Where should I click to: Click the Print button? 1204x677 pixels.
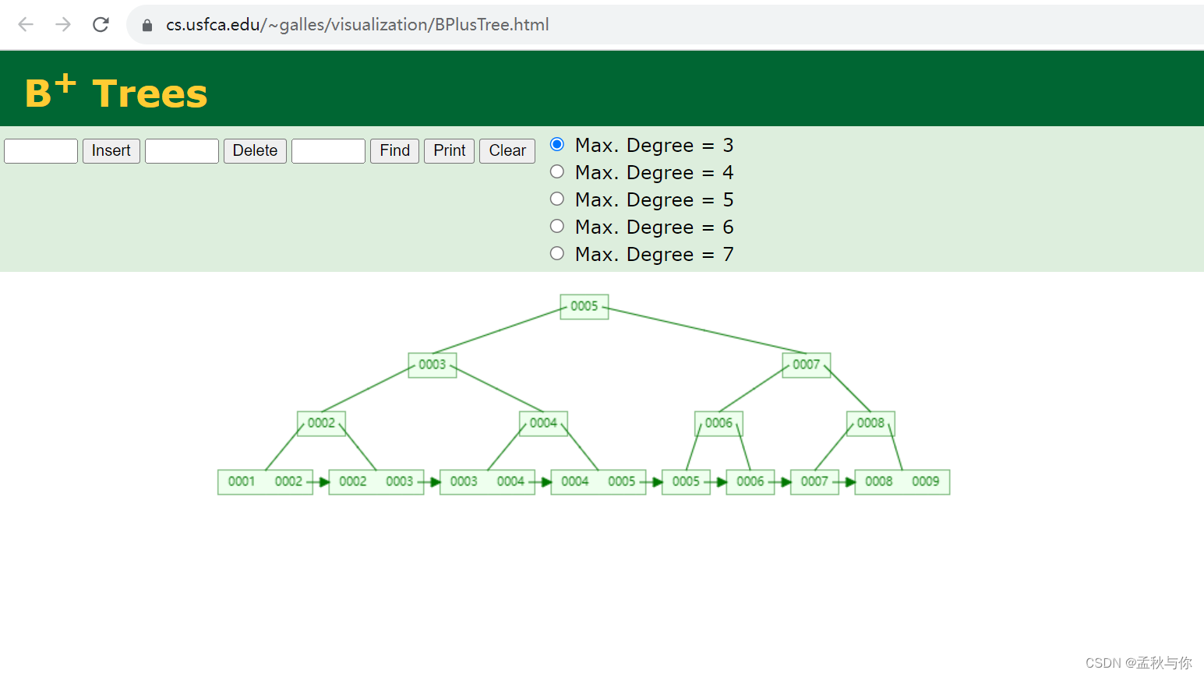pos(449,150)
